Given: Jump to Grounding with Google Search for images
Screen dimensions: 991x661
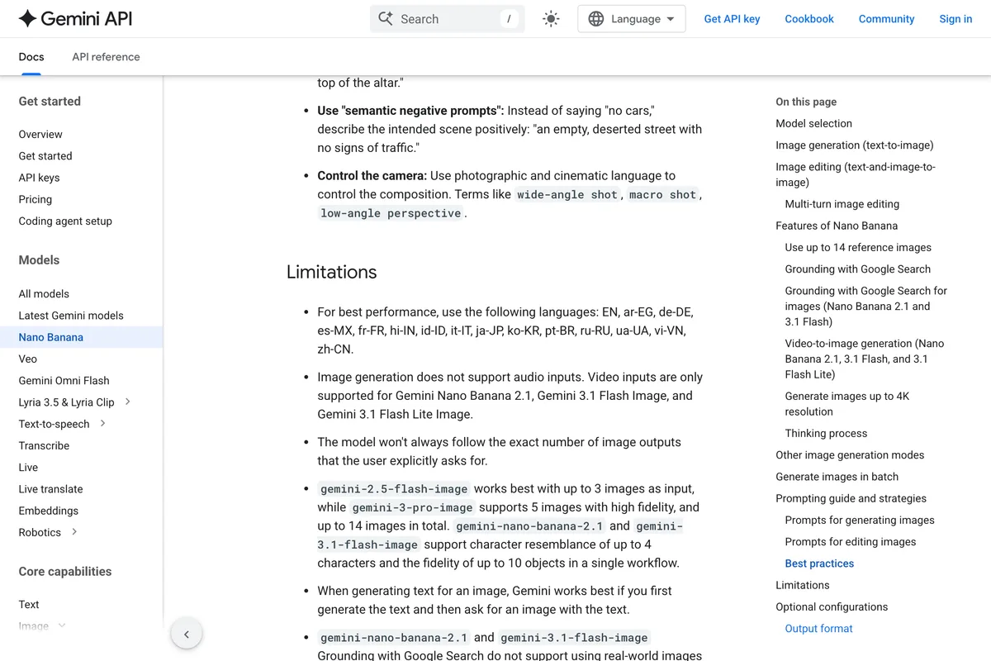Looking at the screenshot, I should tap(866, 306).
